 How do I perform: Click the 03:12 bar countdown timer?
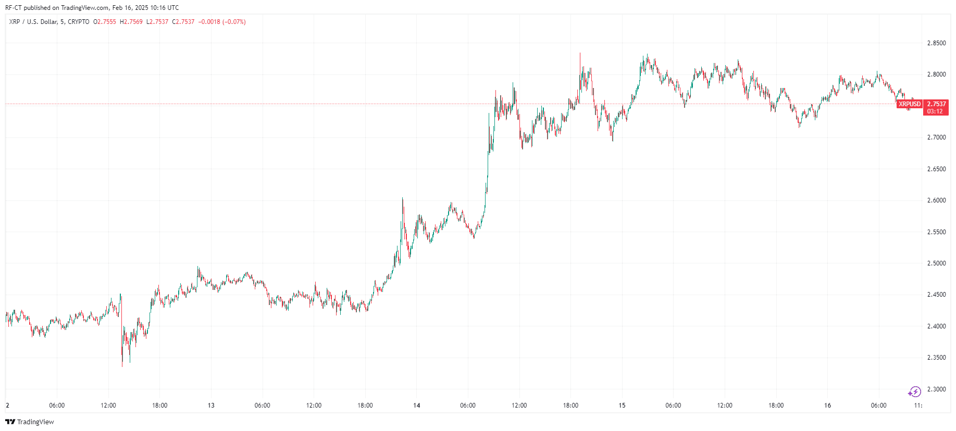click(935, 111)
